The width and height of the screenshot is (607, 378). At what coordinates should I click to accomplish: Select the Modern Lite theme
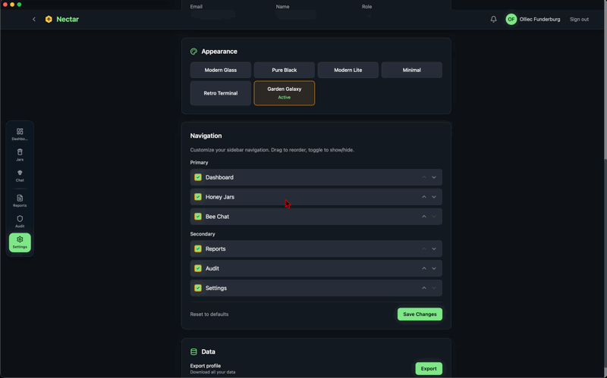coord(348,70)
